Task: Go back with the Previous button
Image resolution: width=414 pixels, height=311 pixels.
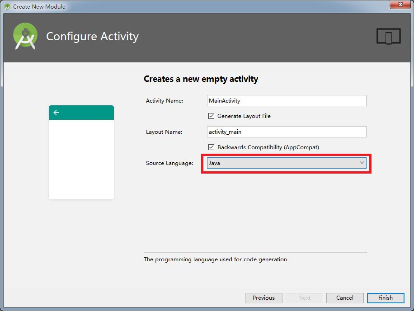Action: click(x=263, y=298)
